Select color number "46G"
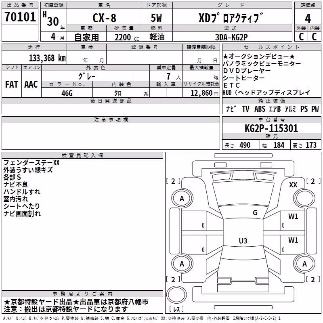The image size is (323, 323). [x=67, y=93]
